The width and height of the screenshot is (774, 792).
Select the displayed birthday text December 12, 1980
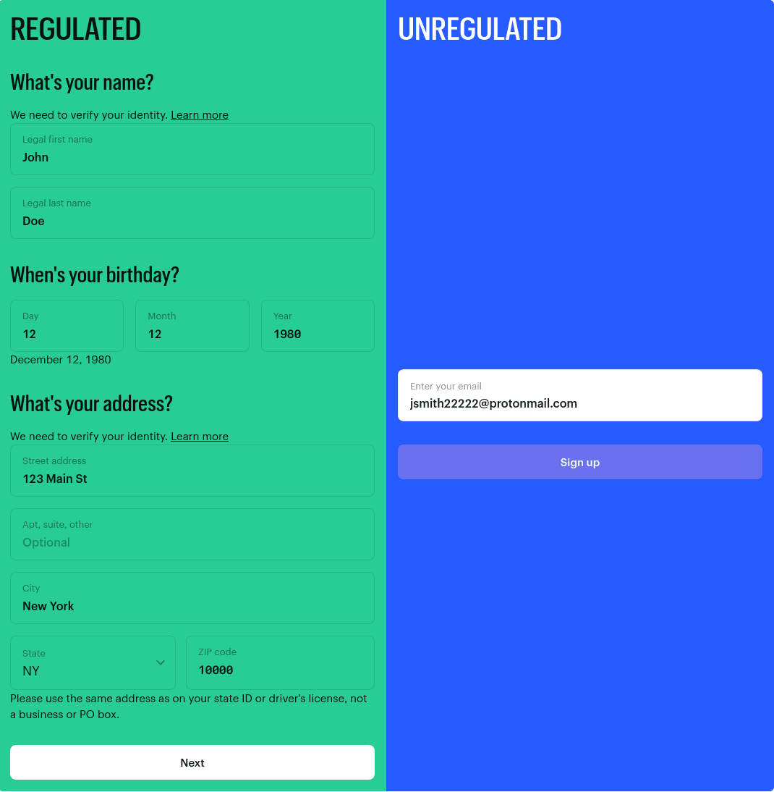click(60, 359)
